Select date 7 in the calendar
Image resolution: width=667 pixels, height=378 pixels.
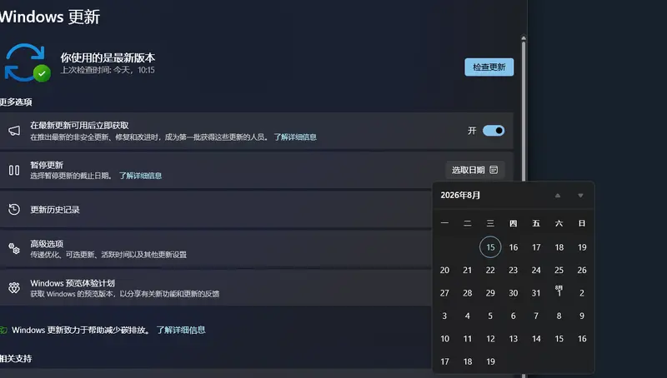(x=536, y=316)
